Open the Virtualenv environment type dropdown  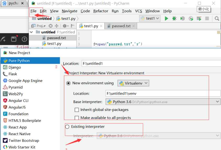coord(133,83)
